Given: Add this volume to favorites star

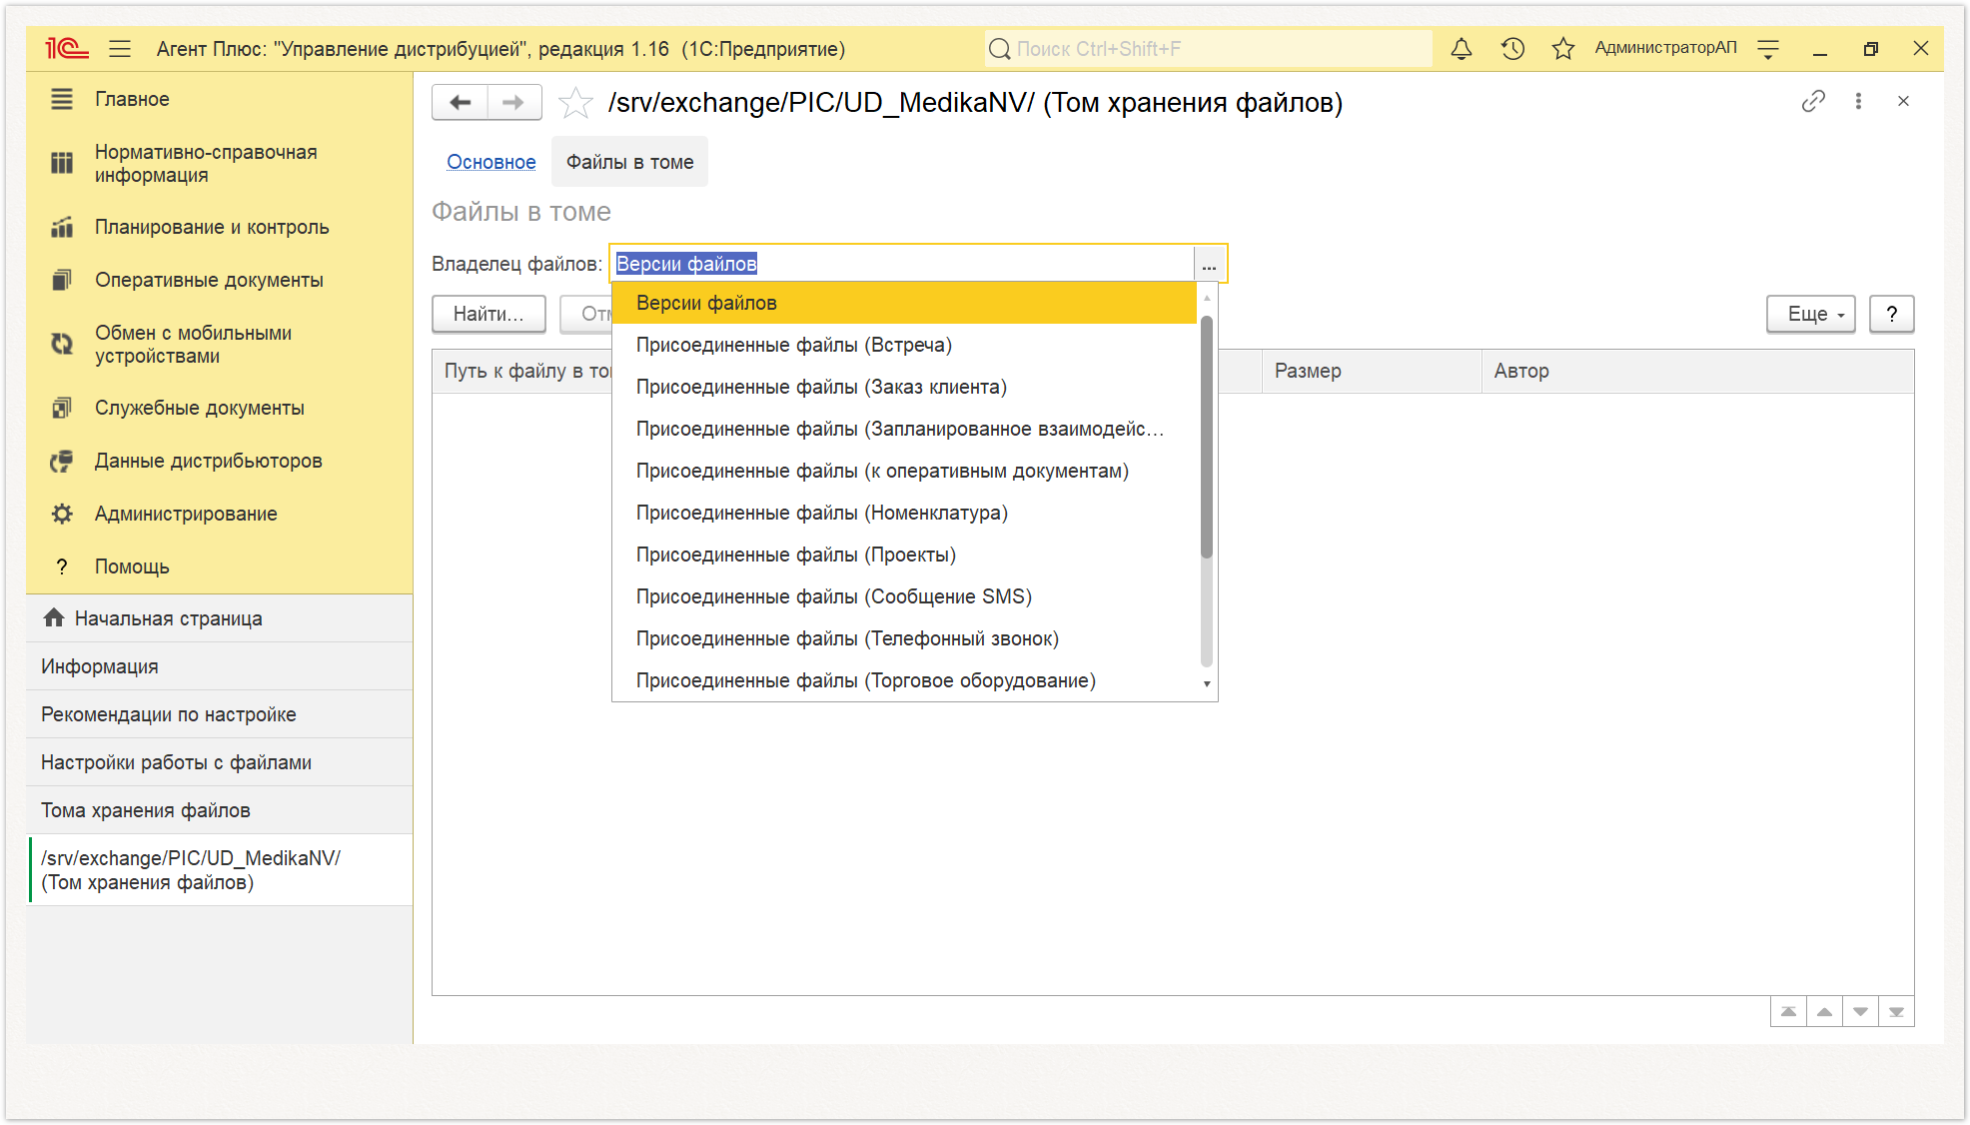Looking at the screenshot, I should click(575, 103).
